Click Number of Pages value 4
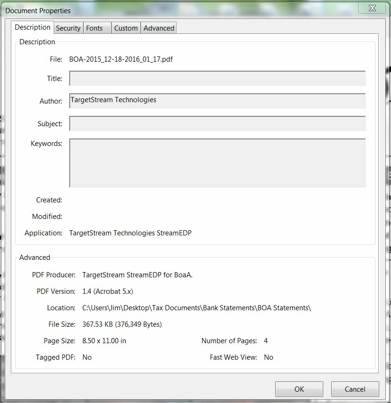391x403 pixels. pyautogui.click(x=266, y=341)
